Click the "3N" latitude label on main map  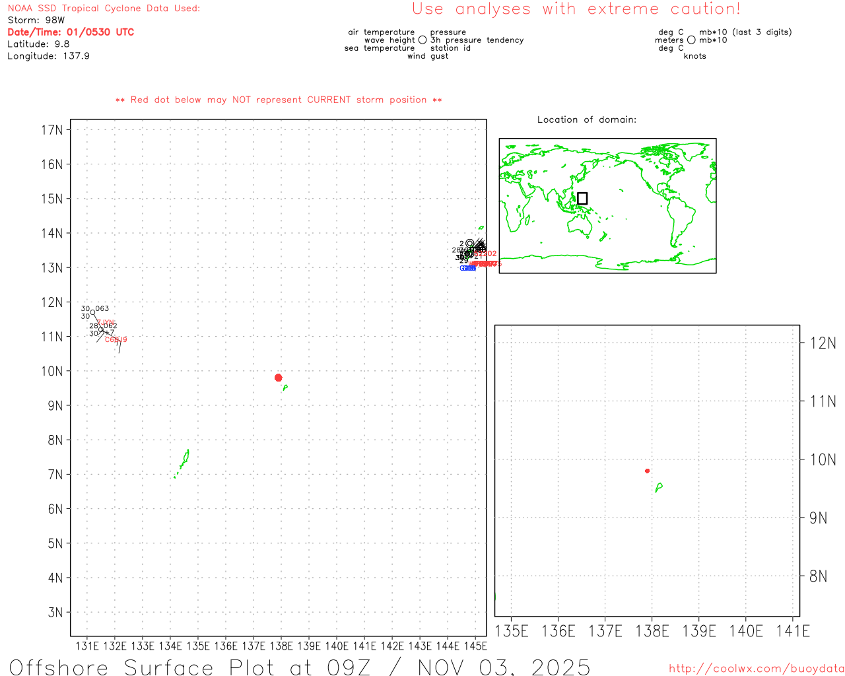click(x=55, y=612)
